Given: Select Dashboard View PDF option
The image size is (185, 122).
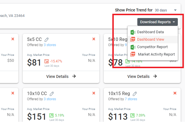Looking at the screenshot, I should [x=153, y=40].
